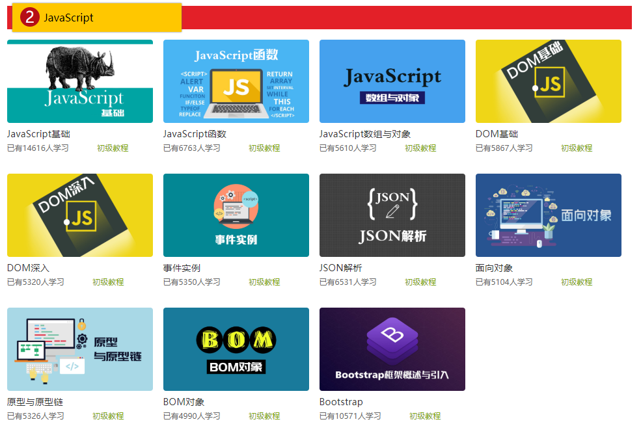Click the JavaScript数组与对象 title link
Viewport: 641px width, 426px height.
(365, 134)
